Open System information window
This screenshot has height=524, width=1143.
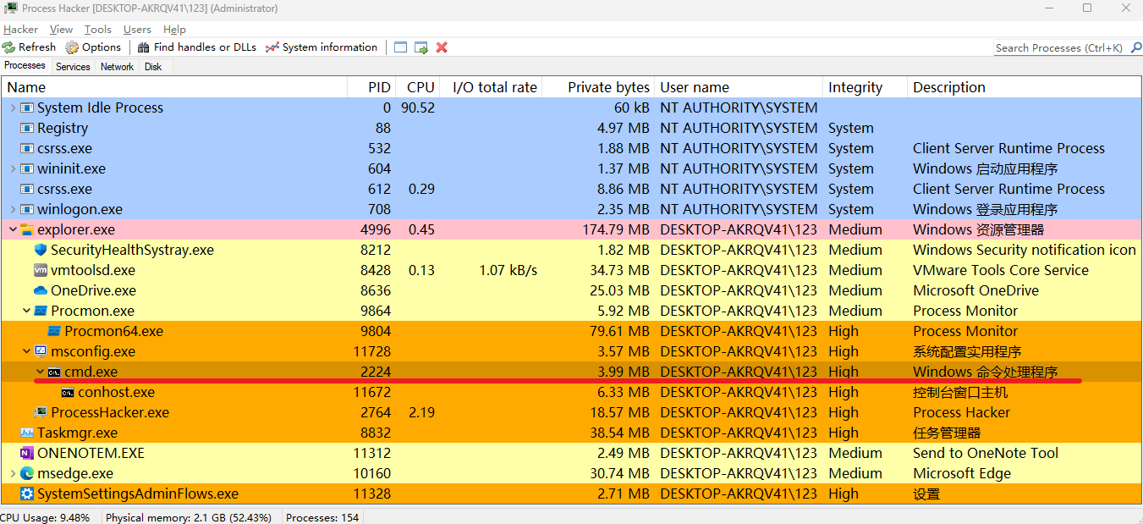(x=321, y=47)
